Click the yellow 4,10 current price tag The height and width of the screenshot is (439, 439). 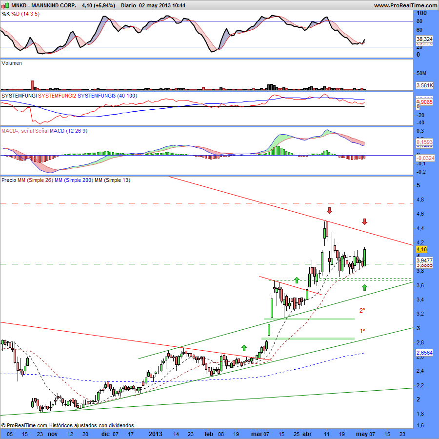coord(421,249)
